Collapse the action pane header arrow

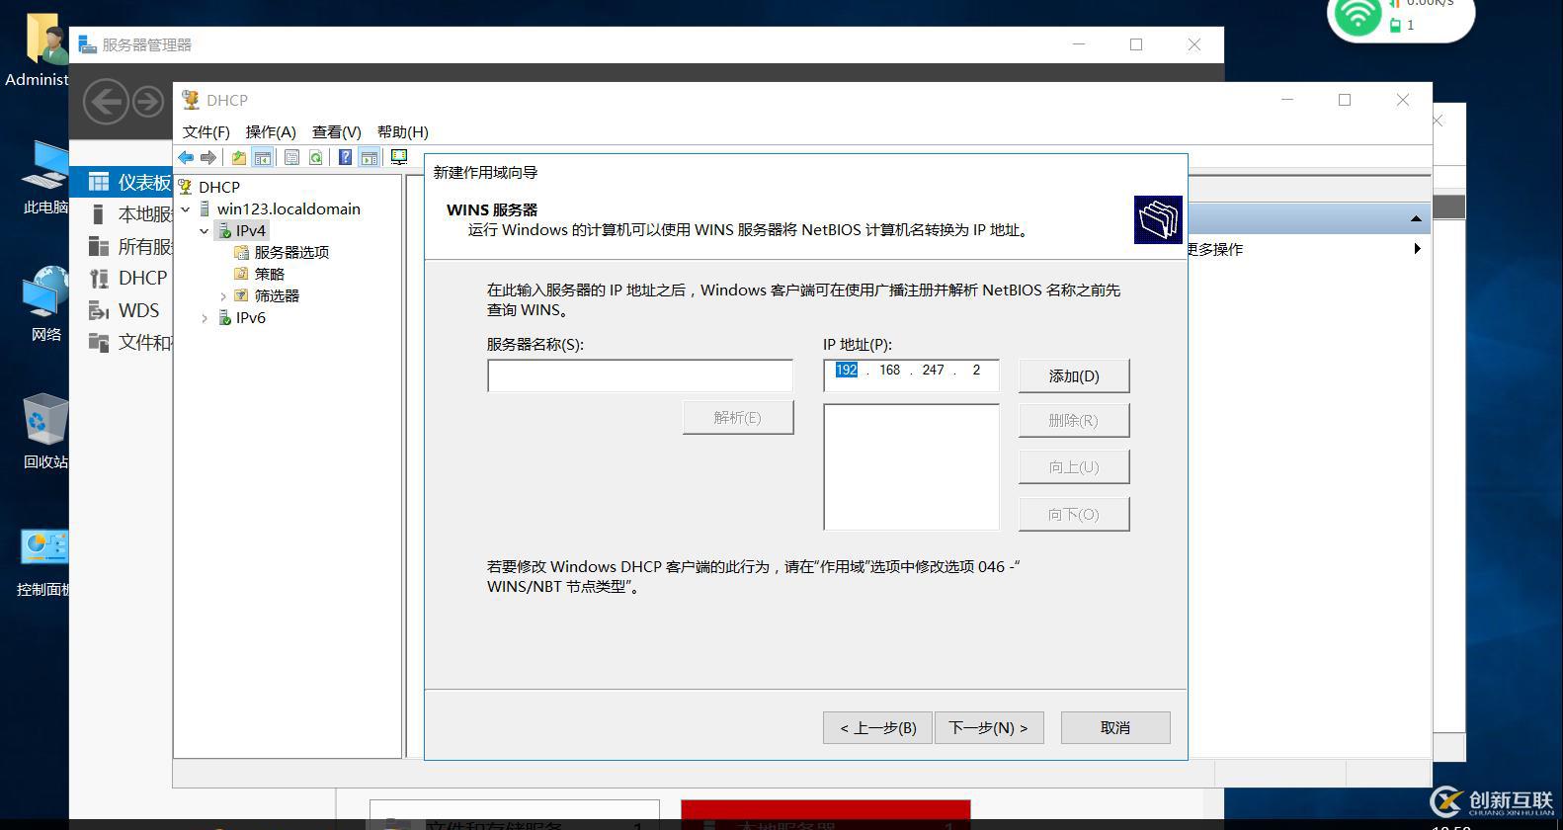tap(1416, 218)
